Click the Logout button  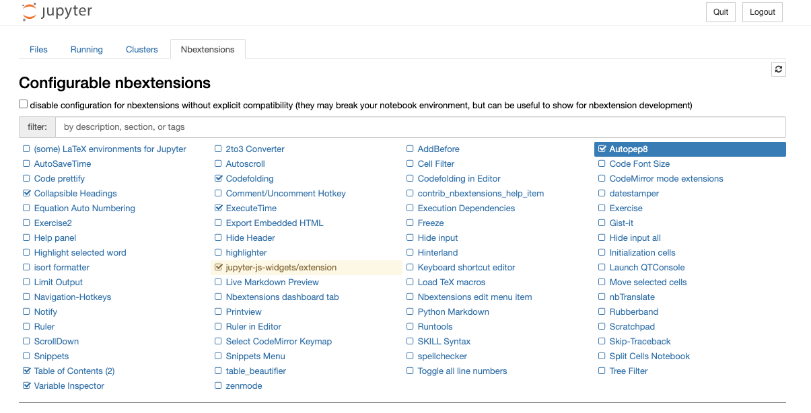pos(763,12)
